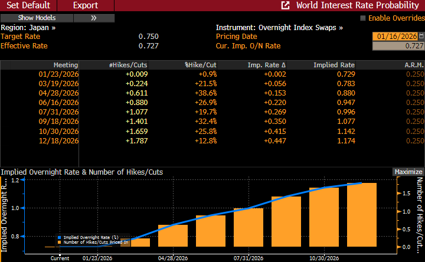
Task: Click orange Number of Hikes/Cuts legend marker
Action: click(60, 242)
